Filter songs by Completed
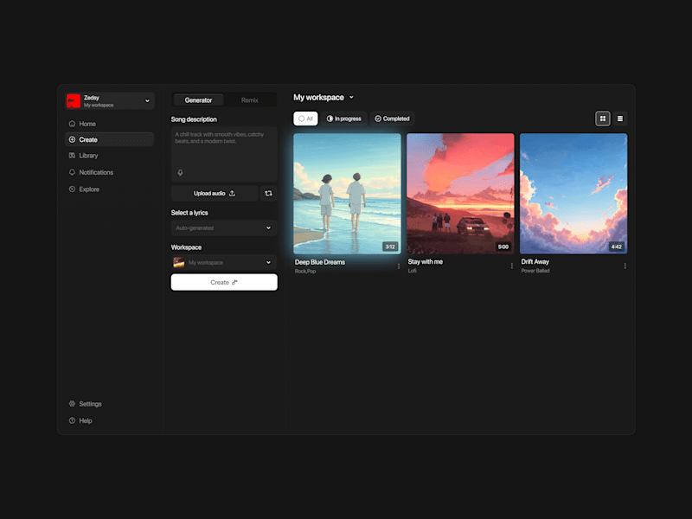The height and width of the screenshot is (519, 692). tap(393, 119)
